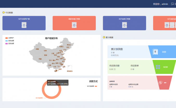The image size is (176, 108).
Task: Select 甘肃 on the map
Action: 45,51
